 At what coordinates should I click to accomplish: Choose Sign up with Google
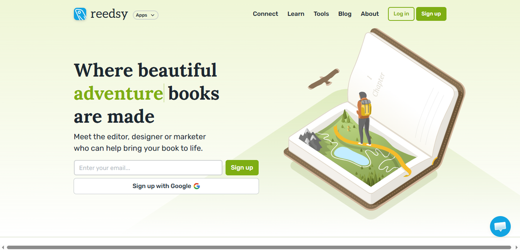click(166, 186)
